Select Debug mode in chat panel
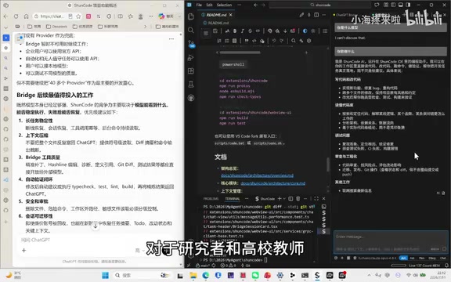 pyautogui.click(x=432, y=258)
